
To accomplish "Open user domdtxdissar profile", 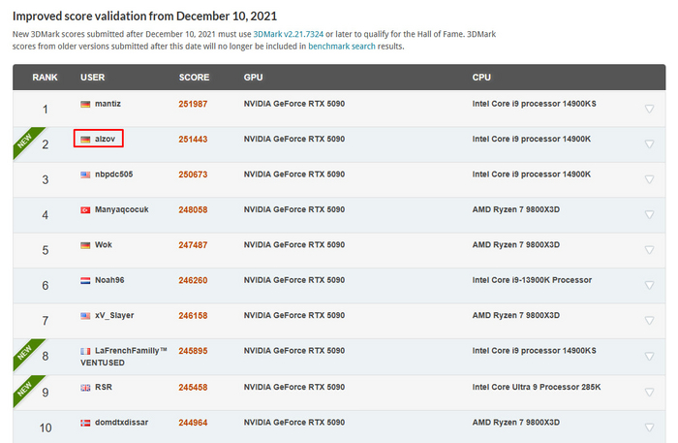I will point(121,423).
